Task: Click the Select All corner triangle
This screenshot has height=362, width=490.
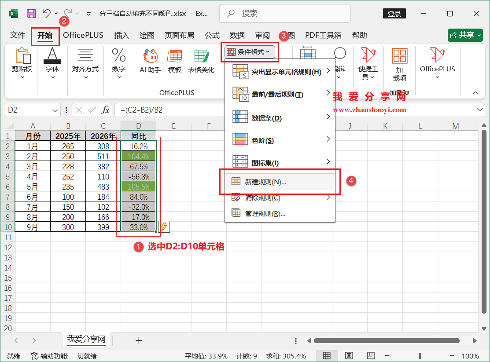Action: click(10, 126)
